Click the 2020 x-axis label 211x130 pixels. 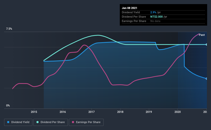tap(178, 112)
